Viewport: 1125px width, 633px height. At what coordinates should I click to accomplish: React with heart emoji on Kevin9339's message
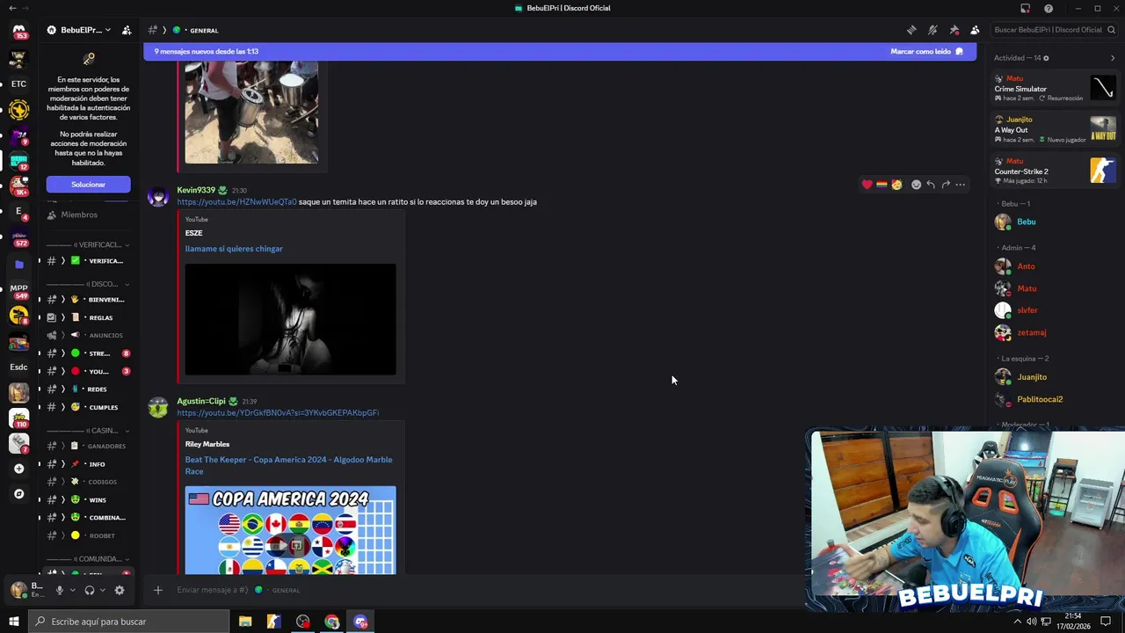pyautogui.click(x=867, y=185)
